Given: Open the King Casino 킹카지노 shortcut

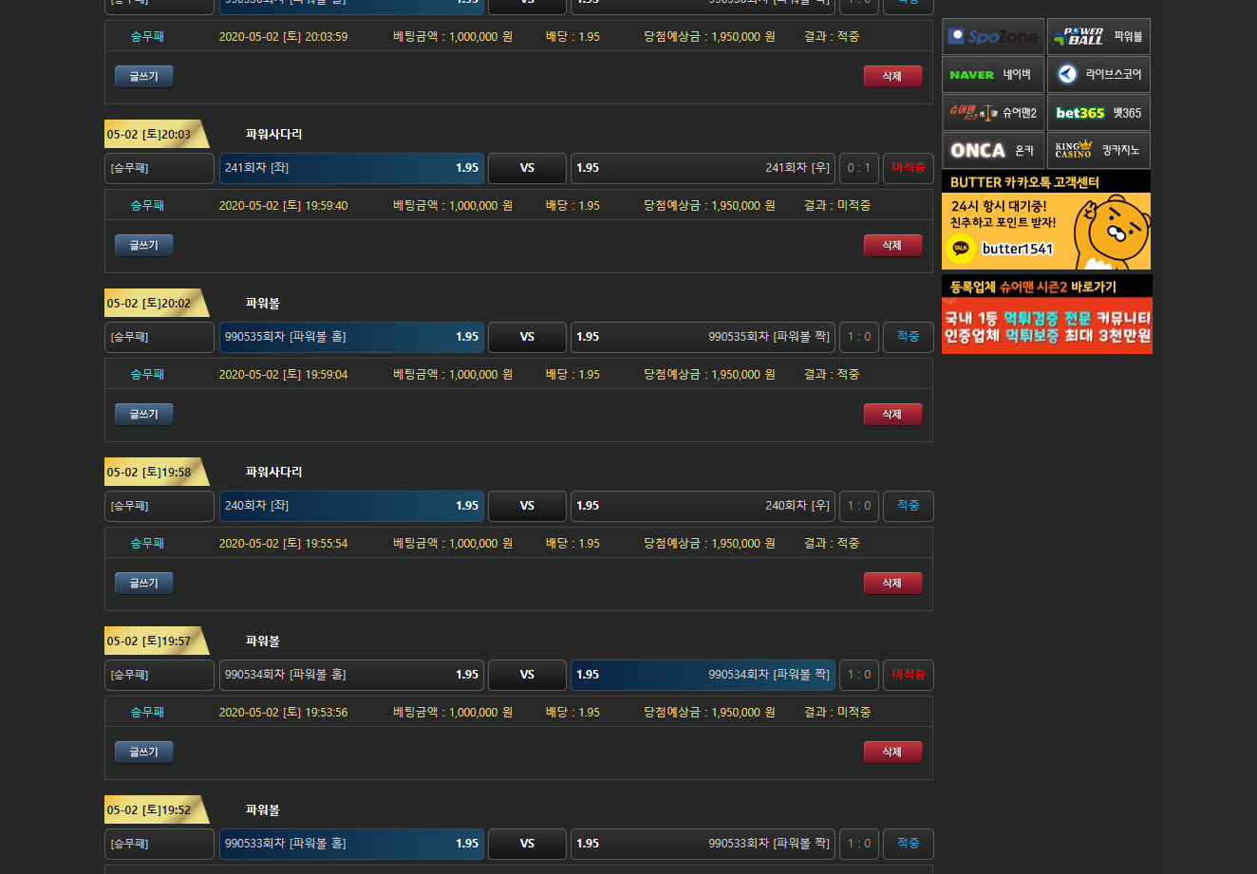Looking at the screenshot, I should (x=1098, y=151).
